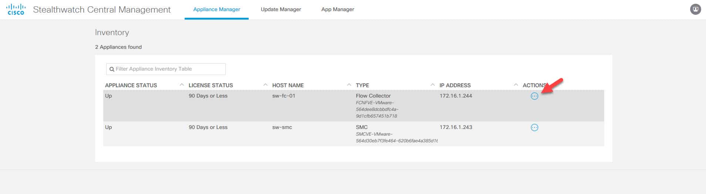Click the HOST NAME column header
Viewport: 706px width, 194px height.
pyautogui.click(x=288, y=85)
